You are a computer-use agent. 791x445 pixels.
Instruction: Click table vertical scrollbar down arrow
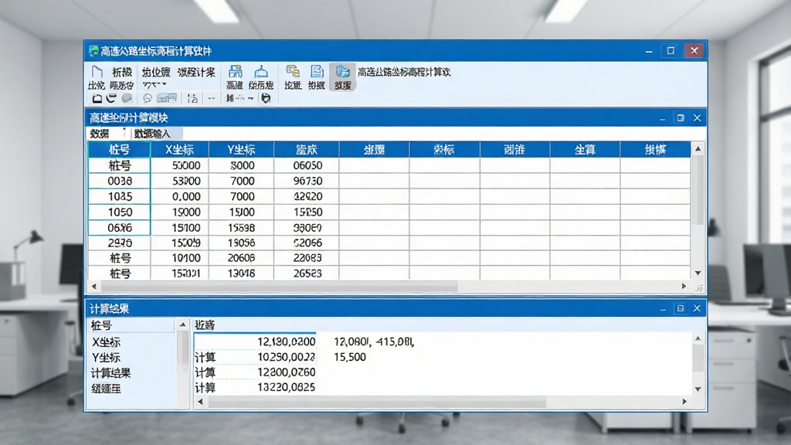[698, 273]
